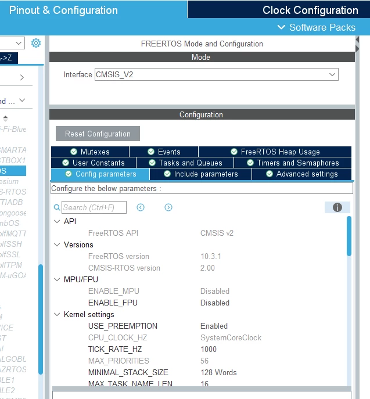Select the MINIMAL_STACK_SIZE 128 Words value
370x399 pixels.
(x=218, y=372)
